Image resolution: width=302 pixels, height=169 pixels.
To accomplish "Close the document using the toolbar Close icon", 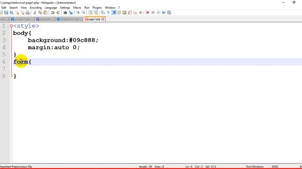I will (x=17, y=13).
